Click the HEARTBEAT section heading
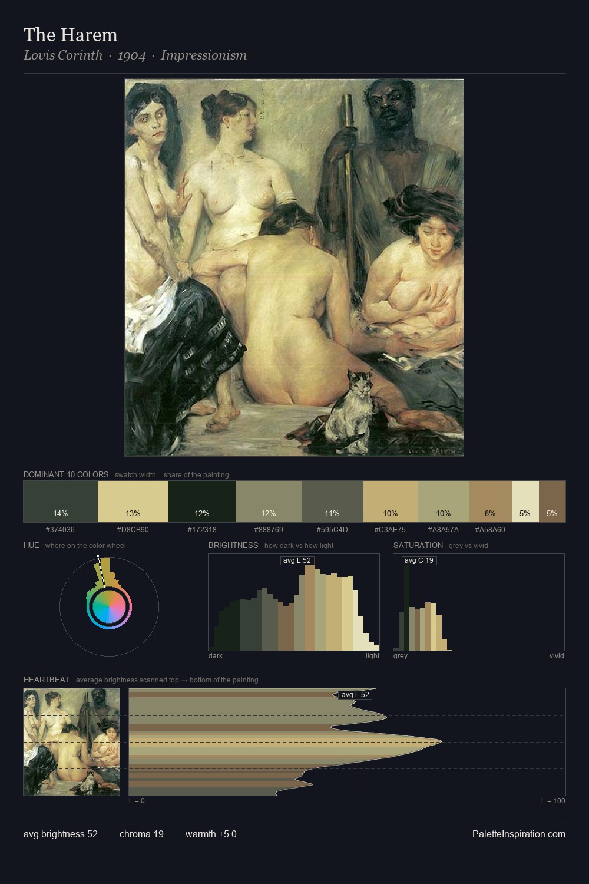The width and height of the screenshot is (589, 884). pos(47,680)
